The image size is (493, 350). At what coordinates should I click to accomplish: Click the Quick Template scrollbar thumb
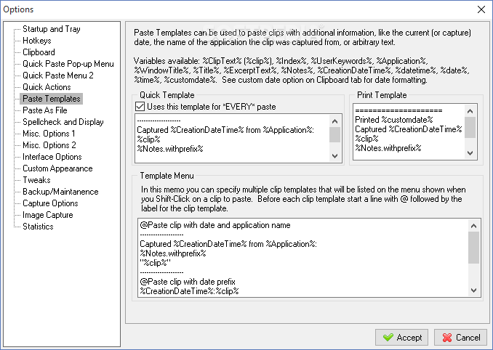335,134
